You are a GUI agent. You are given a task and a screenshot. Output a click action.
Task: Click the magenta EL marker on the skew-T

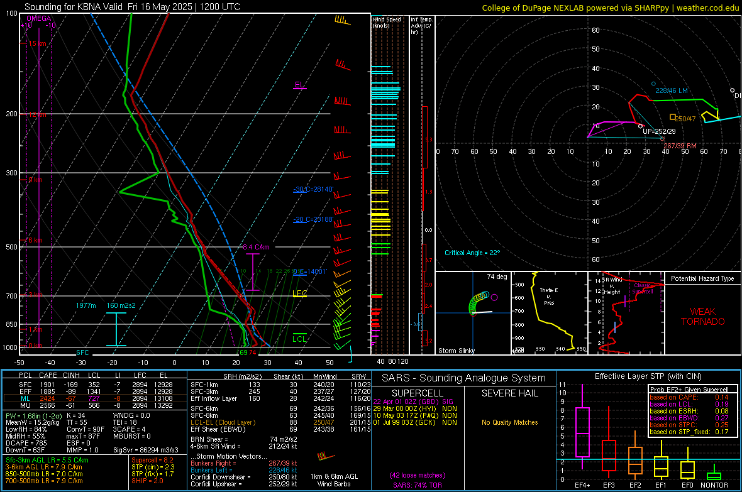(x=299, y=85)
